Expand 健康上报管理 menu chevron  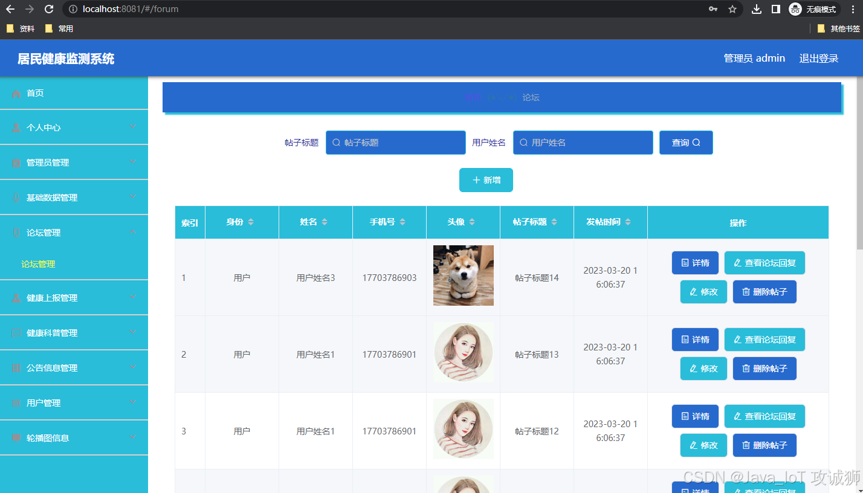133,297
